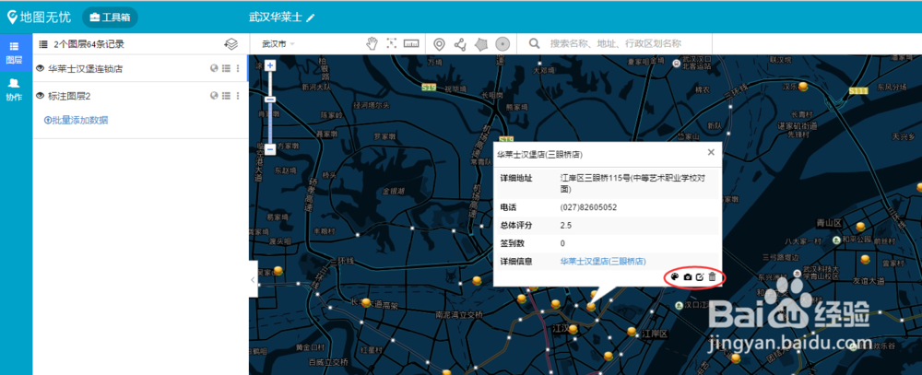
Task: Open the 武汉市 city dropdown
Action: (278, 44)
